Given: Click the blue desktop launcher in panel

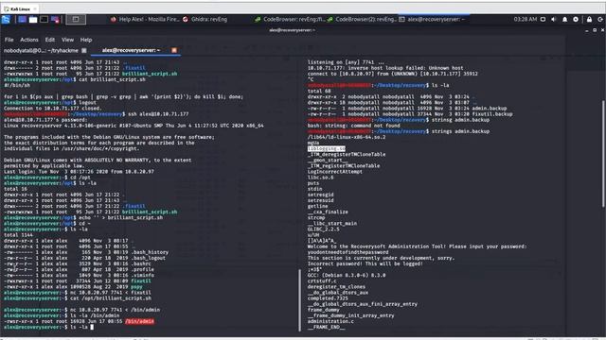Looking at the screenshot, I should coord(23,19).
